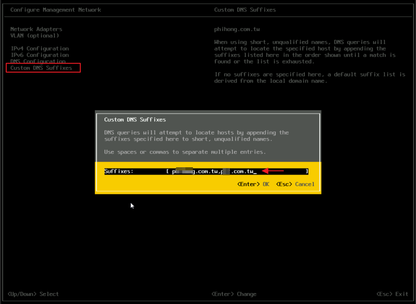Click the Suffixes: field label
Image resolution: width=416 pixels, height=304 pixels.
(119, 171)
